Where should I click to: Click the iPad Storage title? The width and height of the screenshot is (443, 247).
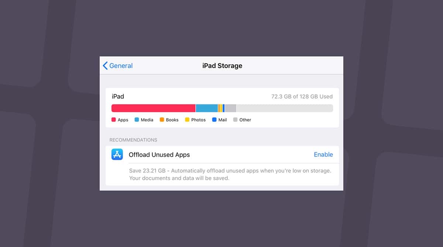pos(222,66)
